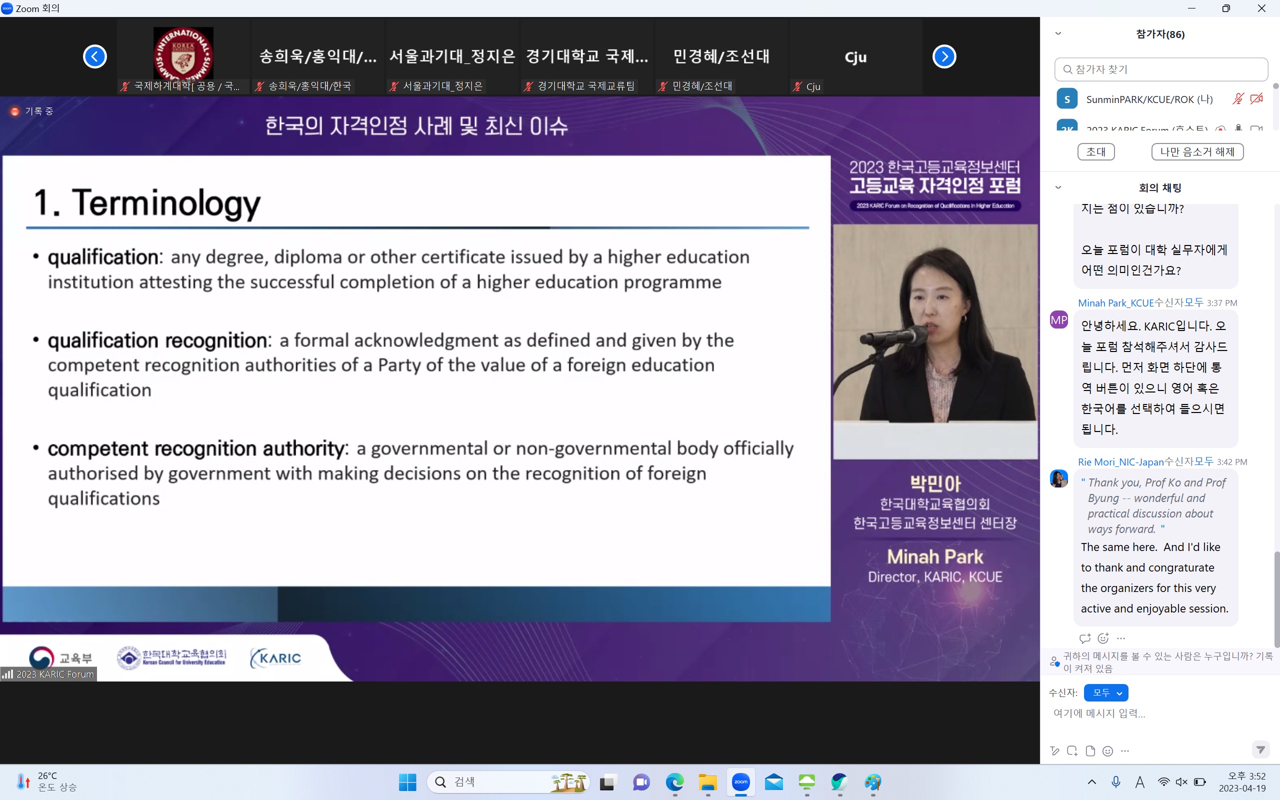Turn on SunminPARK's crossed-out camera icon
The width and height of the screenshot is (1280, 800).
pyautogui.click(x=1256, y=99)
